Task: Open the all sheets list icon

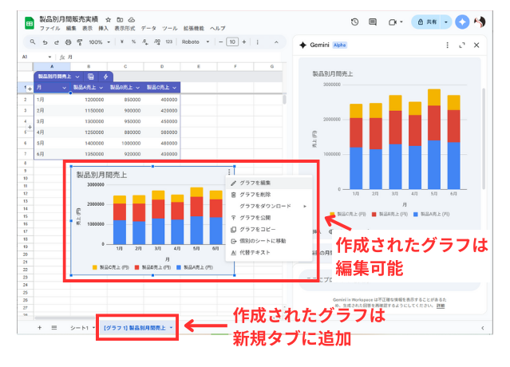Action: tap(53, 327)
